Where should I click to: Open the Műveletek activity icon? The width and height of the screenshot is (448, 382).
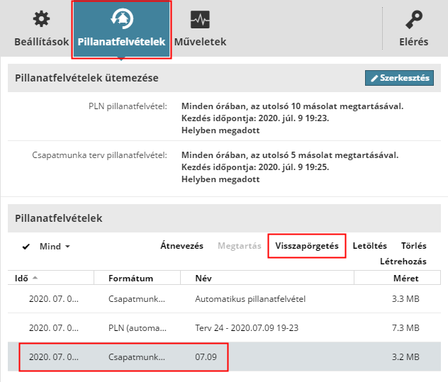pos(200,20)
